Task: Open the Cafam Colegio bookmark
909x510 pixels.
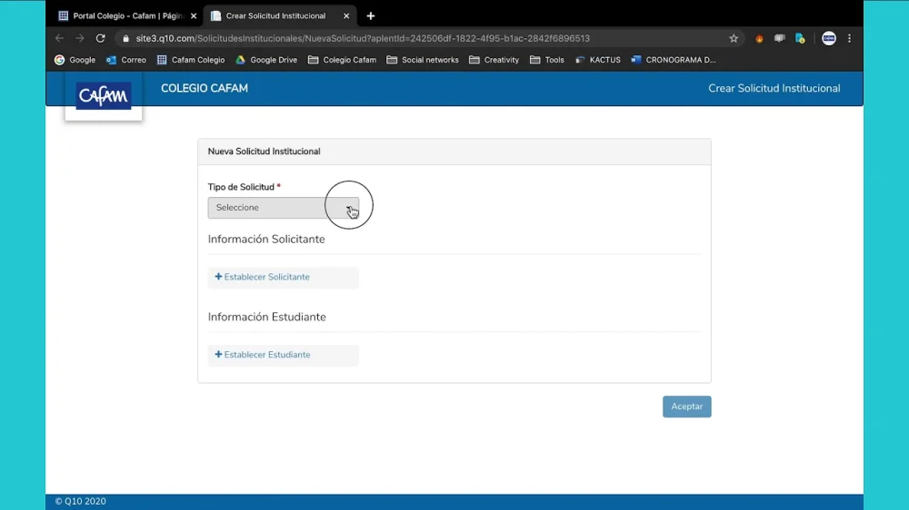Action: pos(191,60)
